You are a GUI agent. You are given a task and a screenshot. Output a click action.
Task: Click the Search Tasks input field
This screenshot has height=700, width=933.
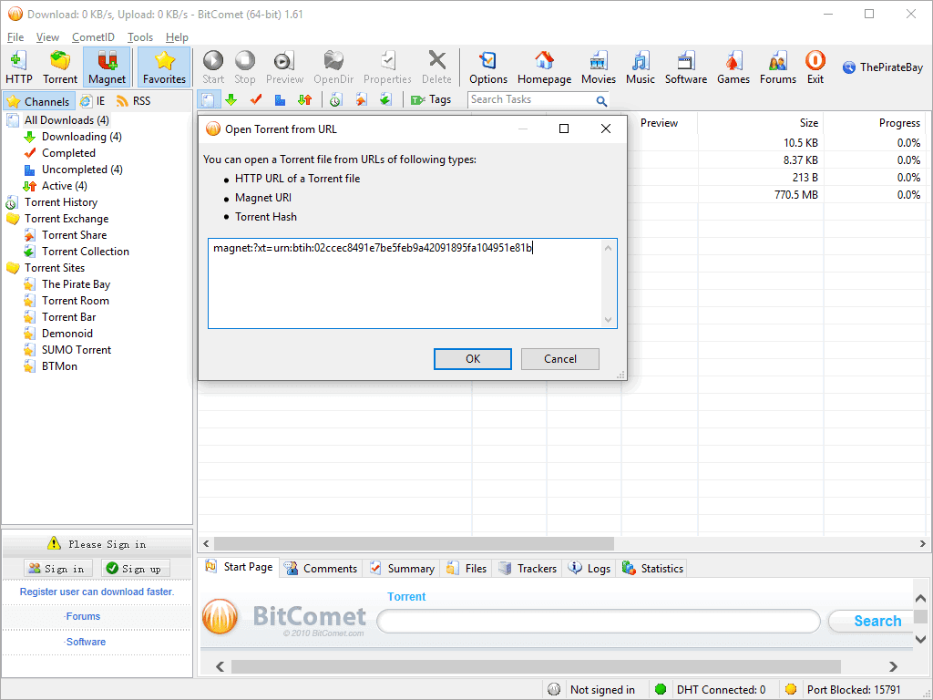coord(531,99)
